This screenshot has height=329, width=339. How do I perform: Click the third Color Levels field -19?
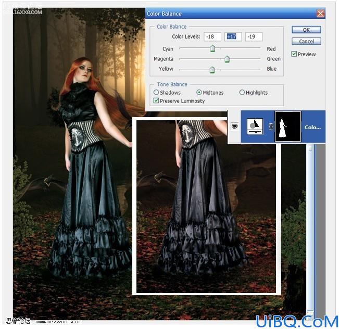point(254,36)
